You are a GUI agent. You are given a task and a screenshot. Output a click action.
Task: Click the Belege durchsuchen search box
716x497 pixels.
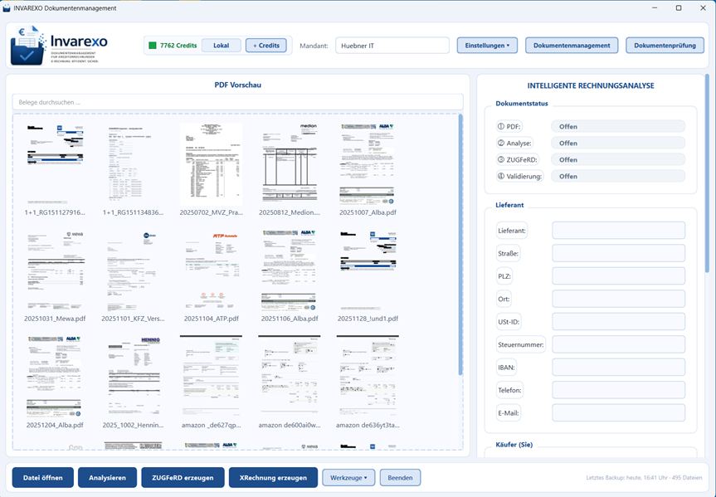(x=237, y=102)
